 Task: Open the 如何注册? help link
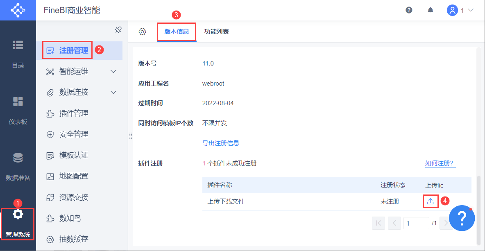coord(441,163)
